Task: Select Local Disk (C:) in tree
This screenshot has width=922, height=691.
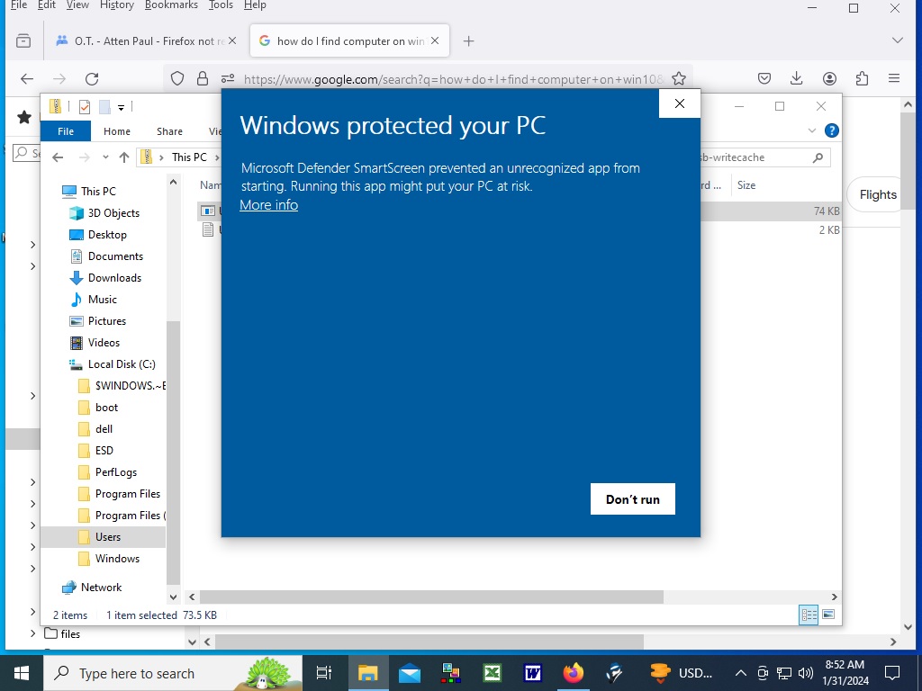Action: pos(122,364)
